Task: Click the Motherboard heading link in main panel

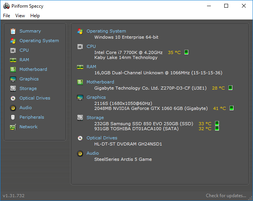Action: tap(100, 82)
